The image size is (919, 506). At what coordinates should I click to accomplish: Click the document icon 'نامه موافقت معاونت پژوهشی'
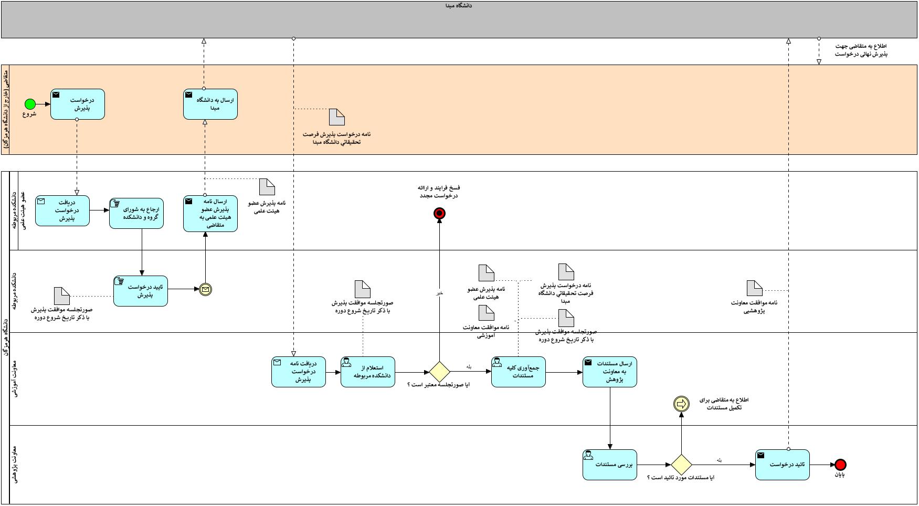coord(754,288)
